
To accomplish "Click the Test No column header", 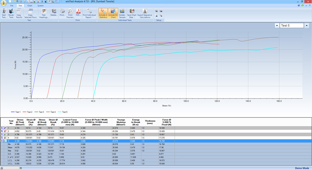I will (x=11, y=122).
